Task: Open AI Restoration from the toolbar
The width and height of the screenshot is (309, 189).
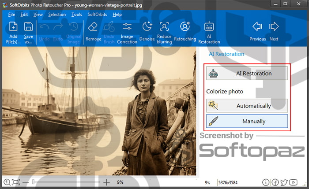Action: 209,26
